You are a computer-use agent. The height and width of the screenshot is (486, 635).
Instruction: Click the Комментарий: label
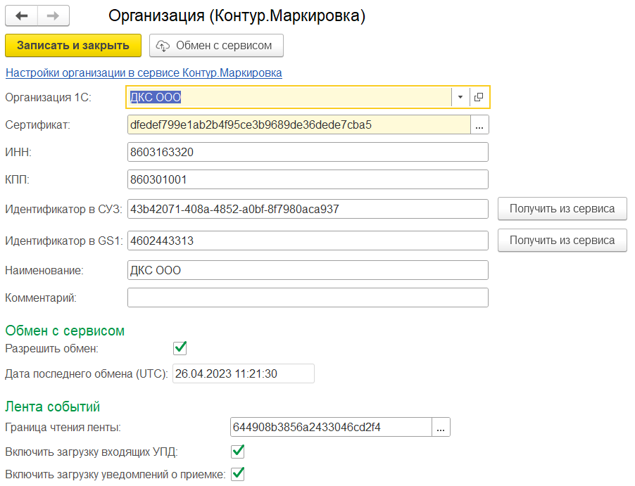[x=41, y=298]
